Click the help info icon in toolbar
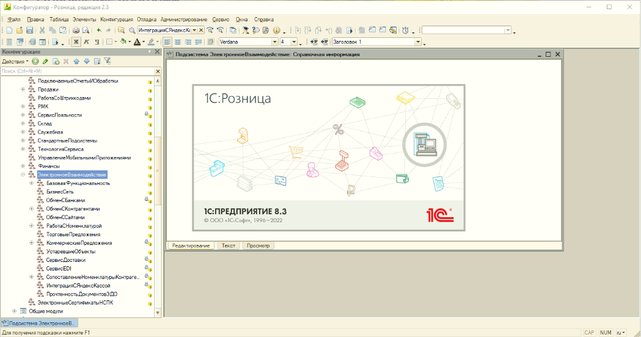 pos(276,30)
